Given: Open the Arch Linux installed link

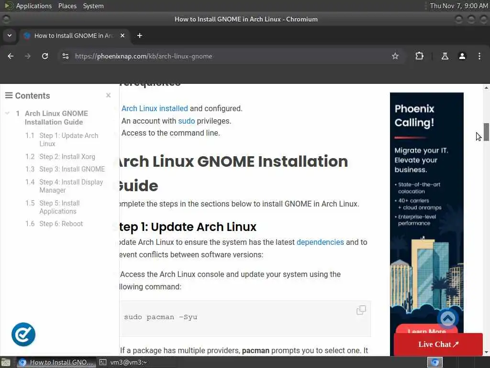Looking at the screenshot, I should (x=155, y=109).
